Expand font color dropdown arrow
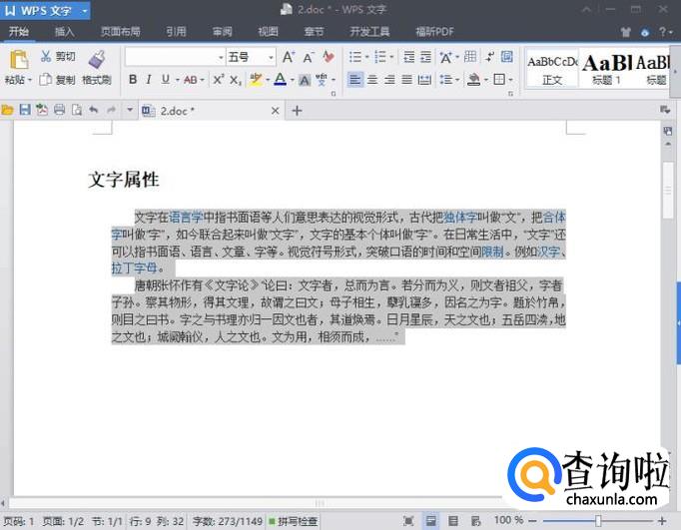 (292, 80)
